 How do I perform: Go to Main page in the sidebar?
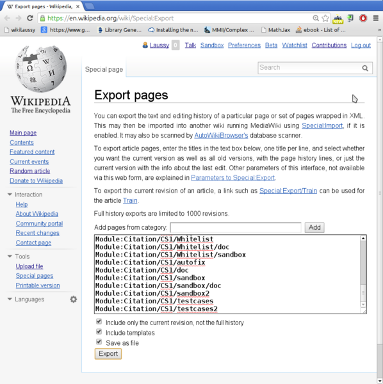coord(23,132)
